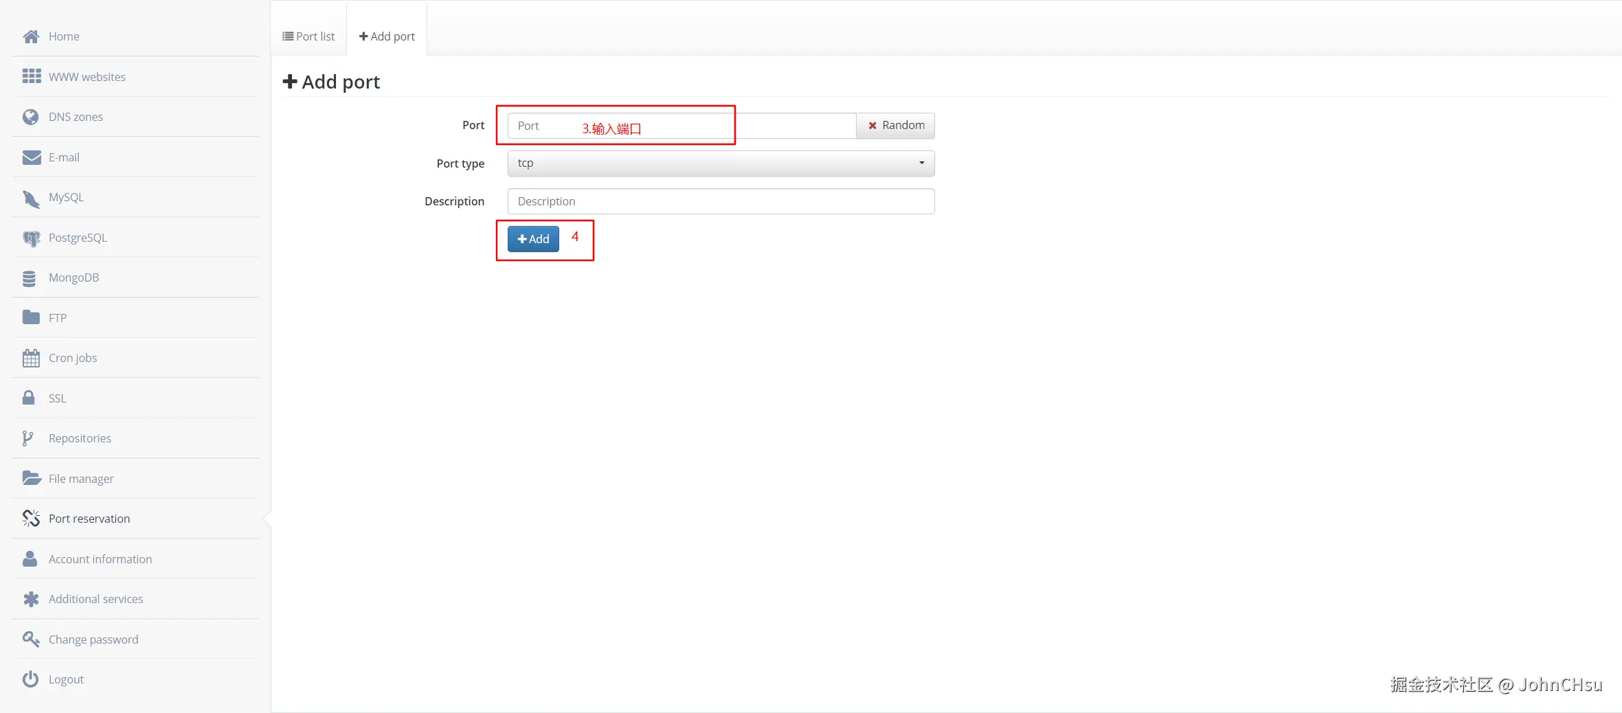Open SSL certificates page
1622x713 pixels.
click(58, 398)
